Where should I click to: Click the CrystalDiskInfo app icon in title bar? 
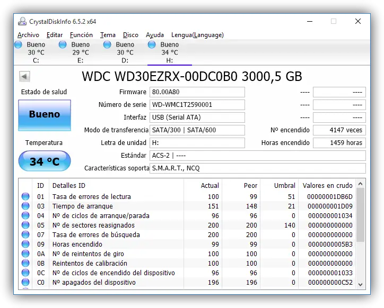click(x=22, y=21)
